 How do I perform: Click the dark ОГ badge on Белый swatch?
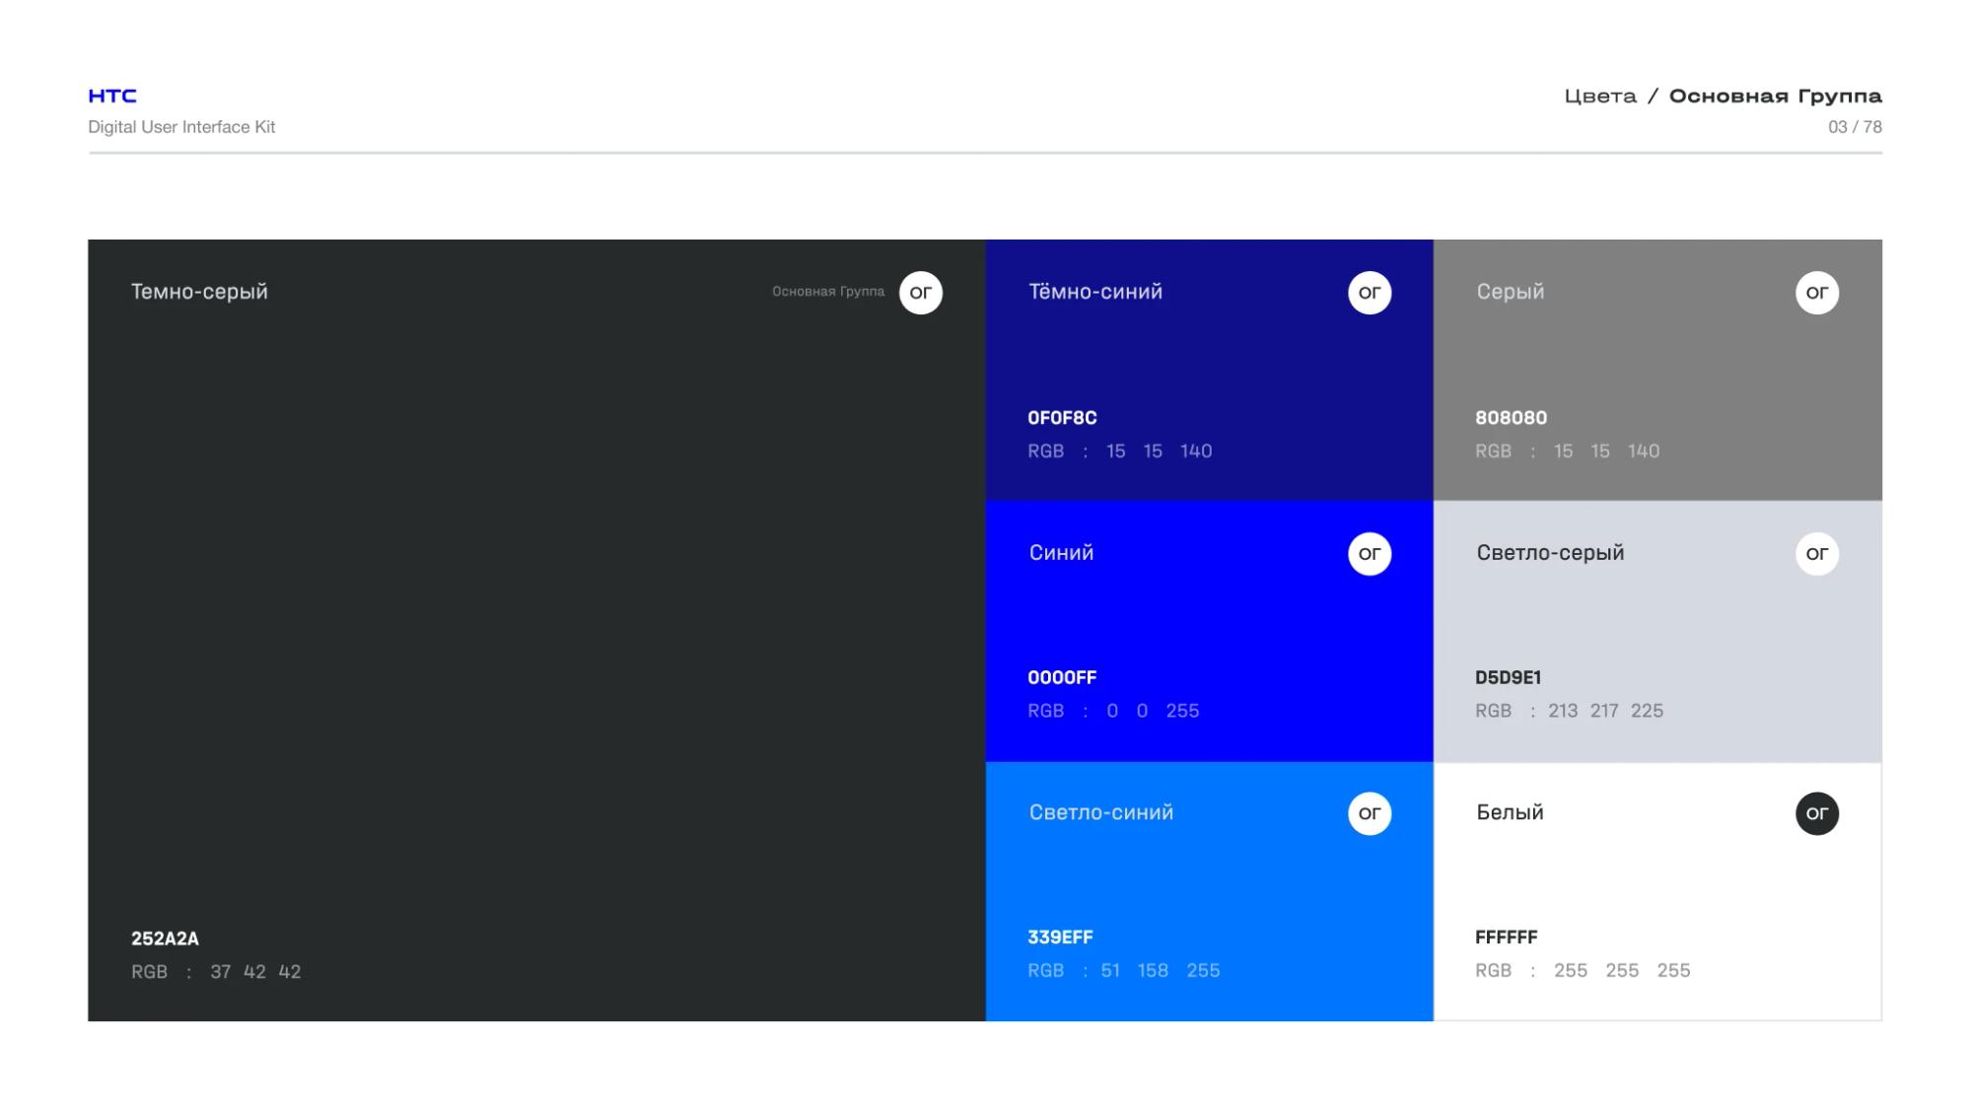[x=1817, y=813]
